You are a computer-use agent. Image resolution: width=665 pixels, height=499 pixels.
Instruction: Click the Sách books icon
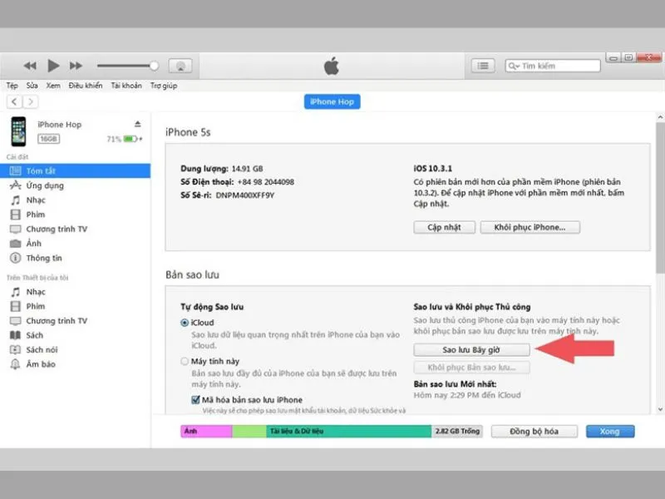(15, 335)
